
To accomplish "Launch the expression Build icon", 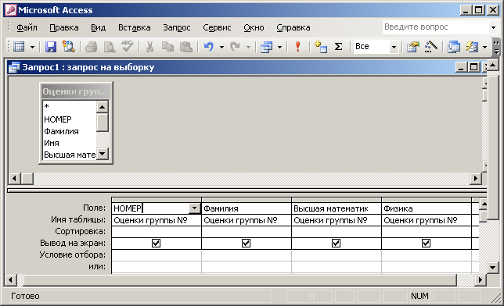I will coord(430,47).
